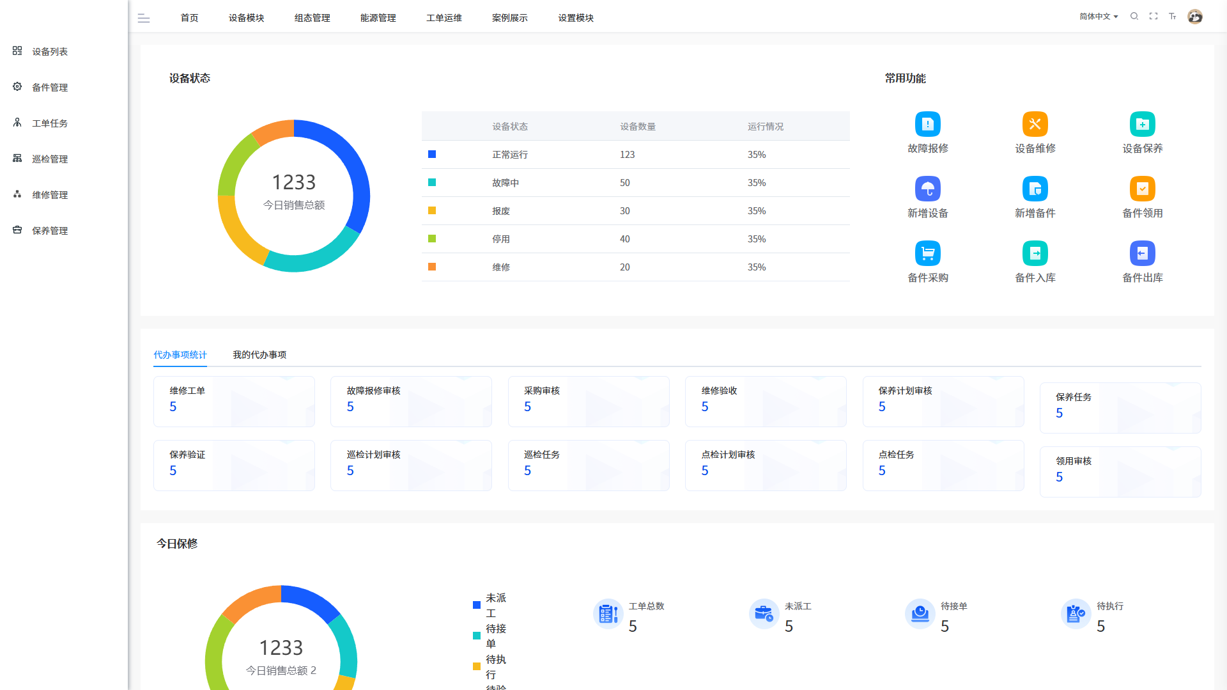The height and width of the screenshot is (690, 1227).
Task: Open the 维修工单 statistics card
Action: [234, 401]
